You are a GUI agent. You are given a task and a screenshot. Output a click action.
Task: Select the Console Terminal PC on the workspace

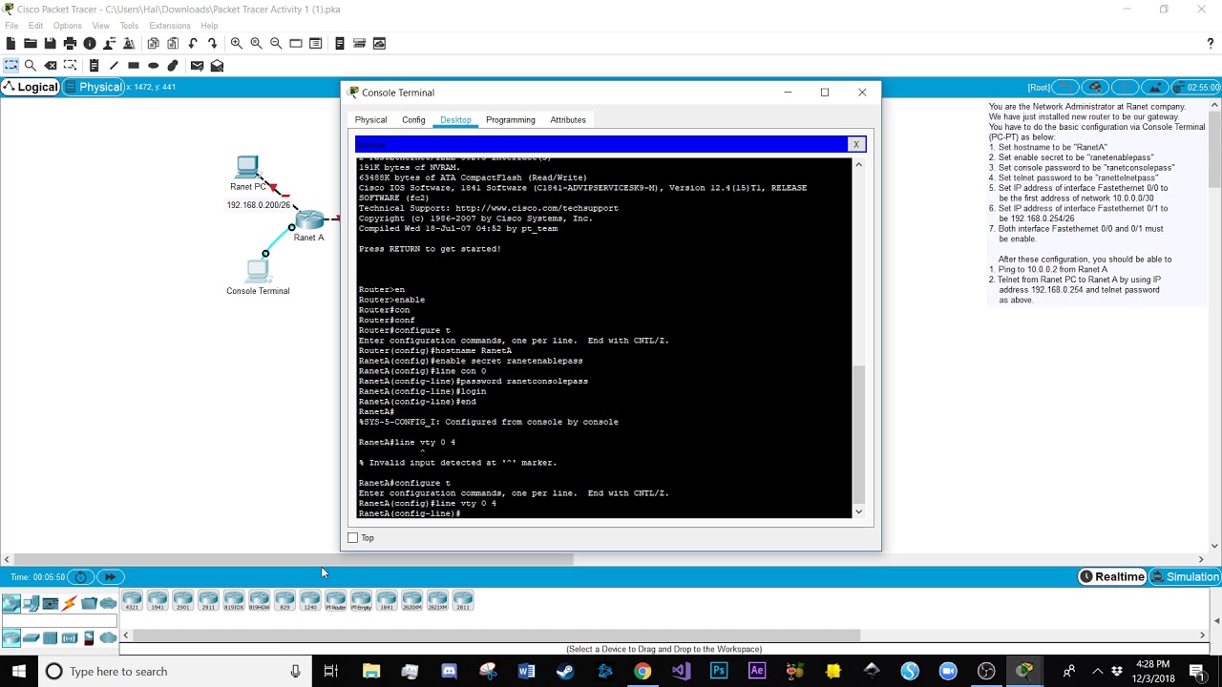coord(258,271)
